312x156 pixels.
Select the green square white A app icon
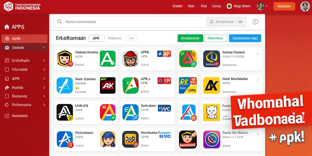108,58
